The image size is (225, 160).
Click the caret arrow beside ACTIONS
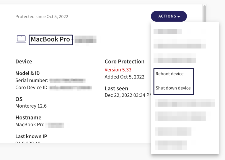pyautogui.click(x=179, y=17)
